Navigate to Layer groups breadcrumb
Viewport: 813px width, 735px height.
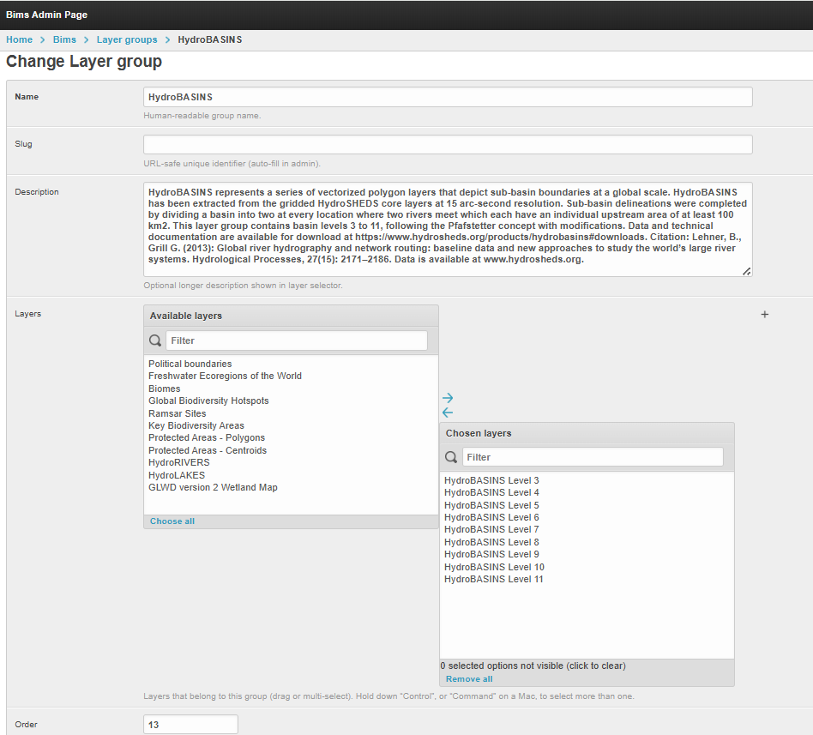coord(127,39)
